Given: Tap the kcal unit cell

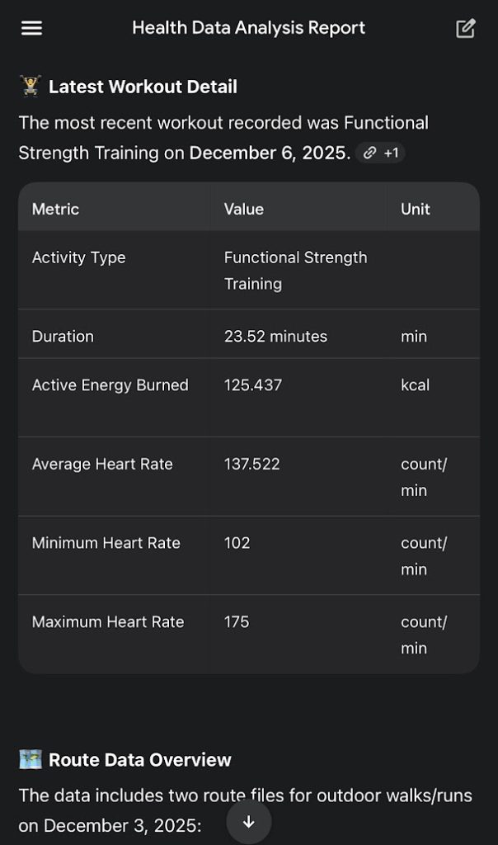Looking at the screenshot, I should coord(415,385).
